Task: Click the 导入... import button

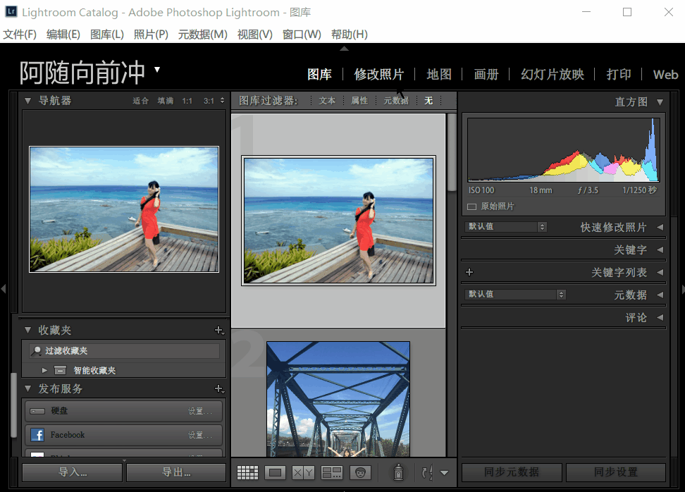Action: pyautogui.click(x=73, y=472)
